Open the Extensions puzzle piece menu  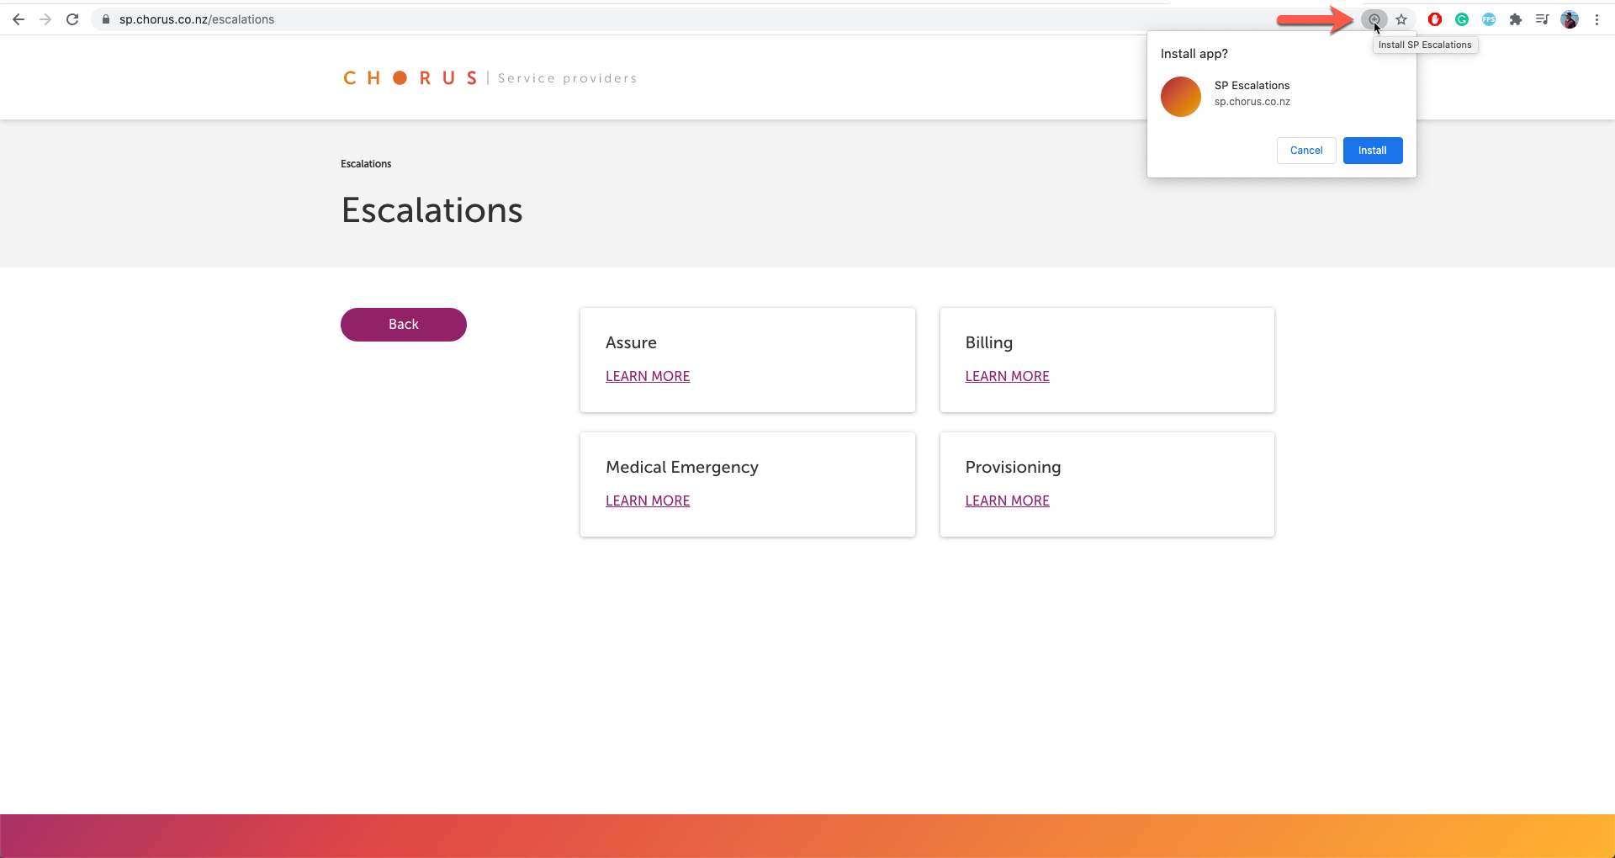tap(1516, 19)
